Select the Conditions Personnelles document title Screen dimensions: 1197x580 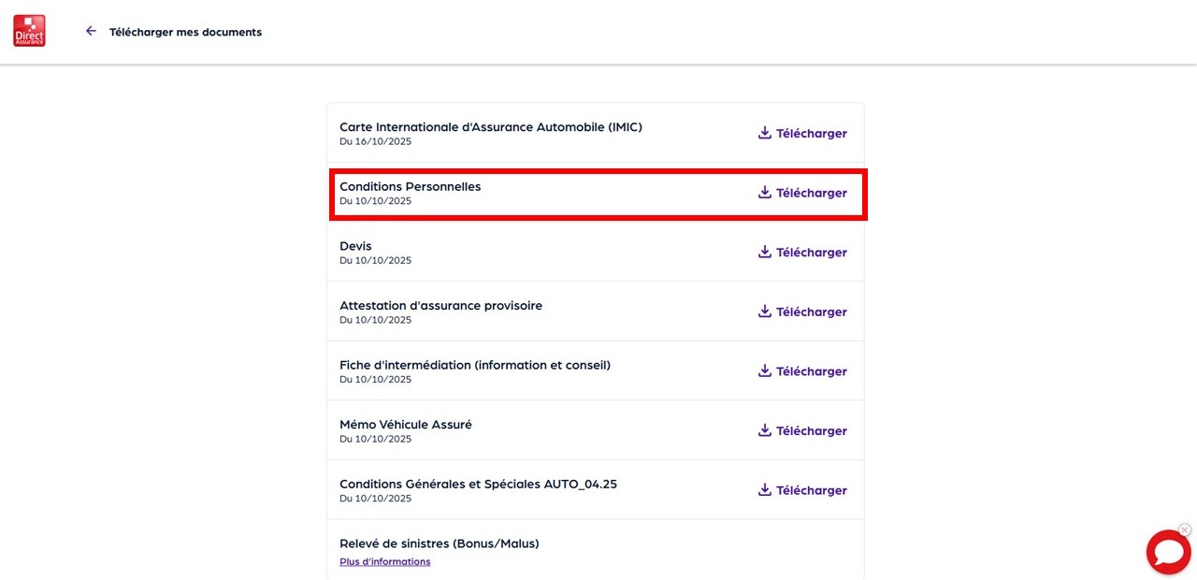coord(410,186)
